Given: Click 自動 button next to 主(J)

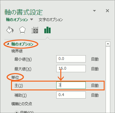Looking at the screenshot, I should pyautogui.click(x=95, y=85).
